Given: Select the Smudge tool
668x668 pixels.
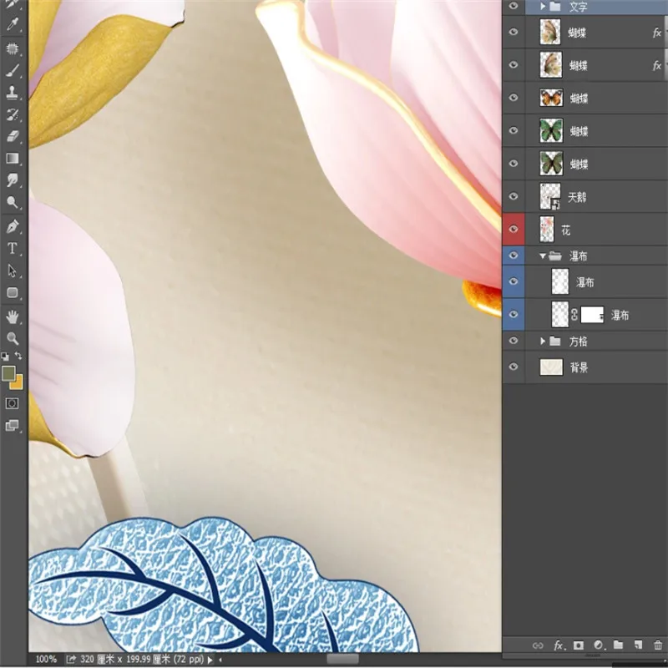Looking at the screenshot, I should [x=13, y=180].
